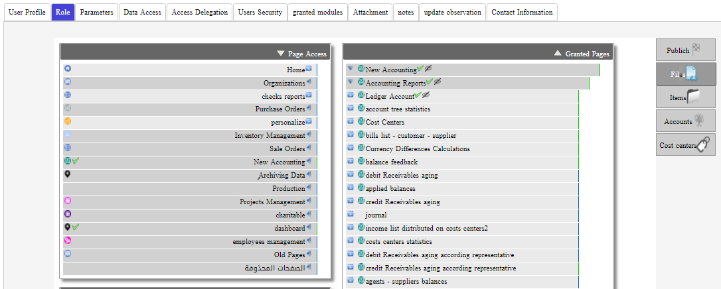Viewport: 721px width, 289px height.
Task: Collapse the Accounting Reports tree node
Action: click(351, 82)
